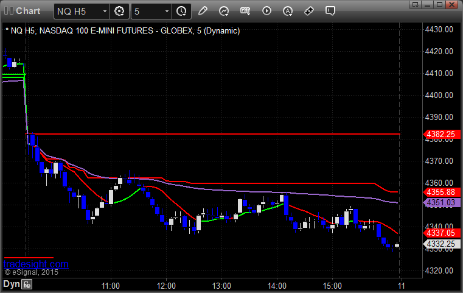Screen dimensions: 463x293
Task: Click the 4430.00 price axis label
Action: 439,30
